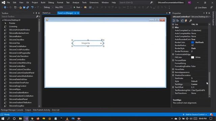
Task: Click the BorderRadius value 17
Action: (x=192, y=45)
